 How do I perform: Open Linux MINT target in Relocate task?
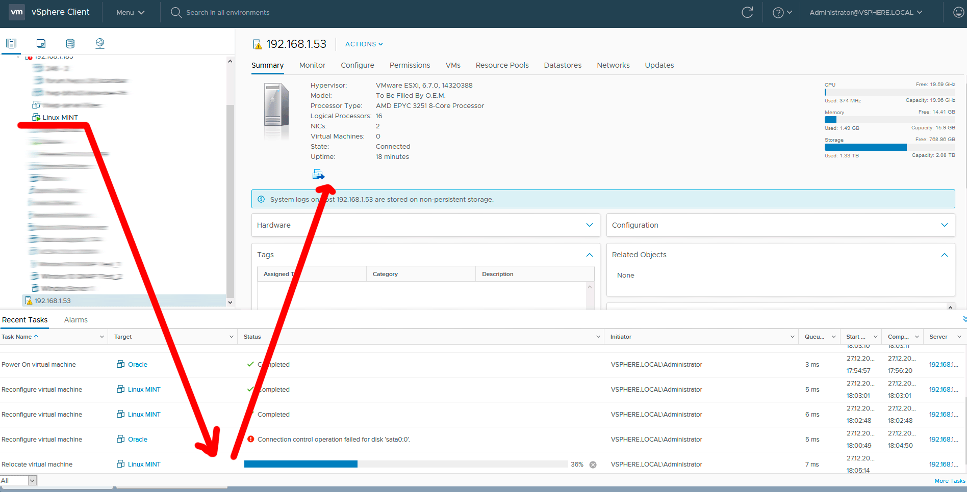coord(144,464)
